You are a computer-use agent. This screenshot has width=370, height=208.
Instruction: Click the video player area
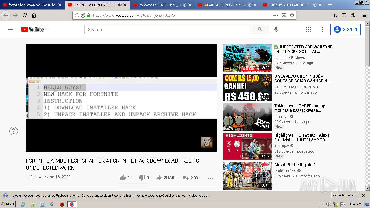[x=121, y=98]
